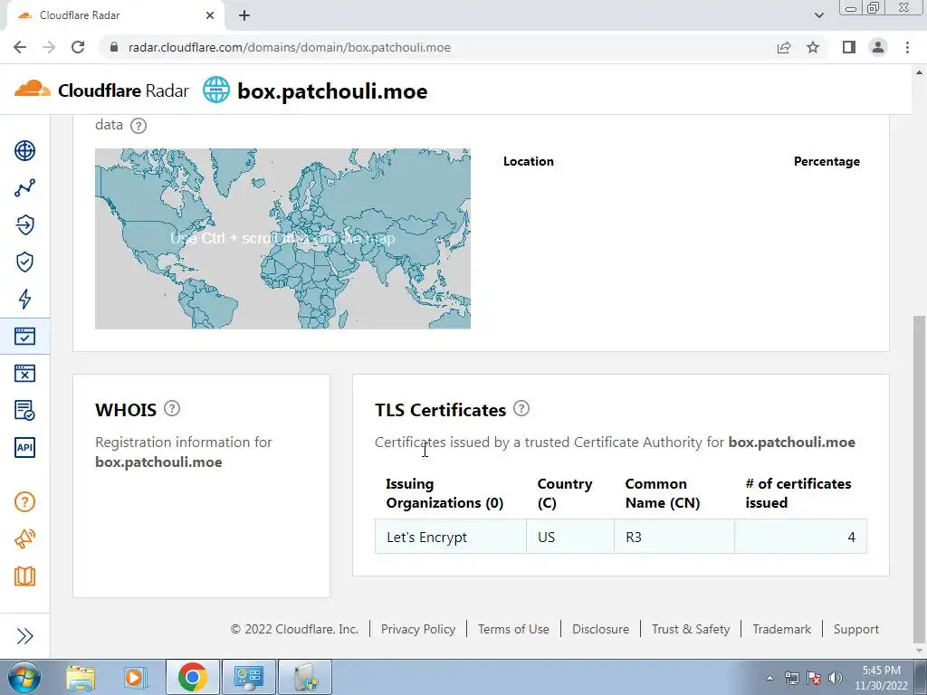Reload the page
The width and height of the screenshot is (927, 695).
coord(78,47)
